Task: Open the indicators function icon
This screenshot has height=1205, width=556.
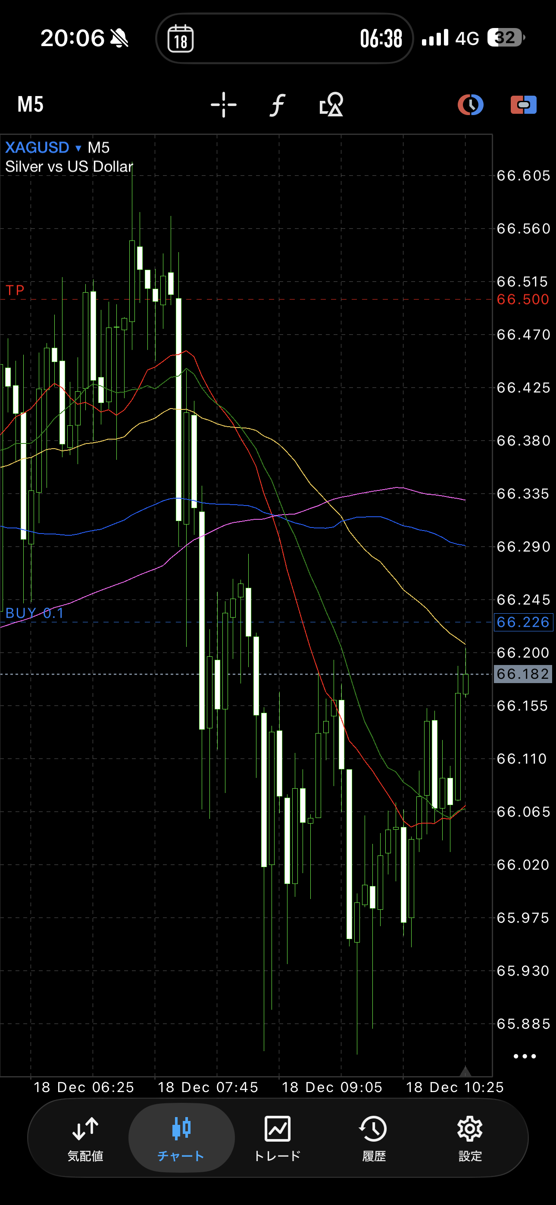Action: [x=278, y=105]
